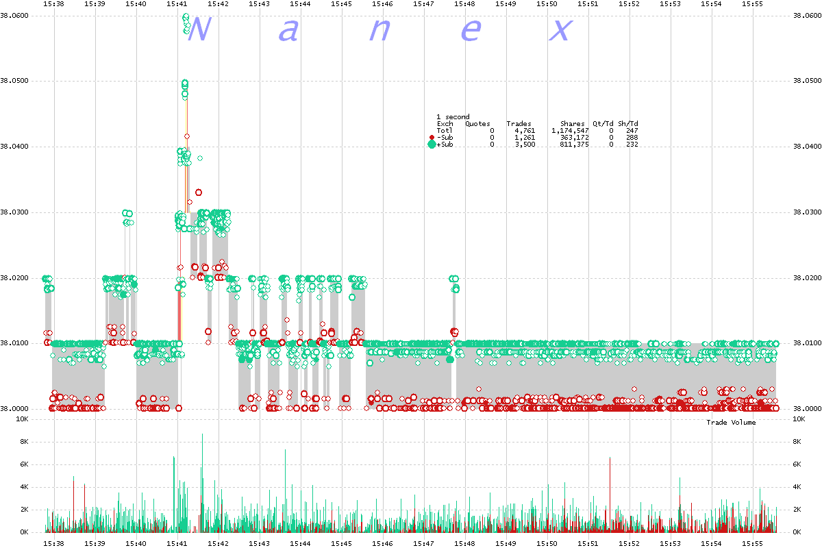Click +Sub trades value 3,500
Image resolution: width=822 pixels, height=548 pixels.
[525, 145]
